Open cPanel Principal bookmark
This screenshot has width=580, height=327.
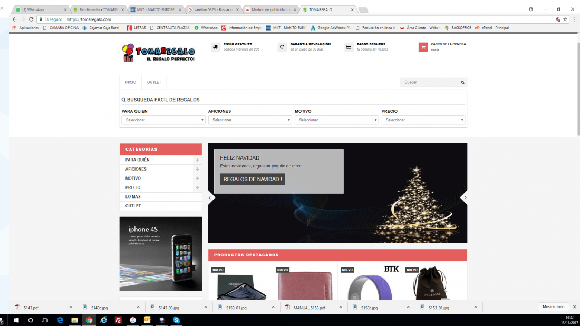(x=492, y=28)
